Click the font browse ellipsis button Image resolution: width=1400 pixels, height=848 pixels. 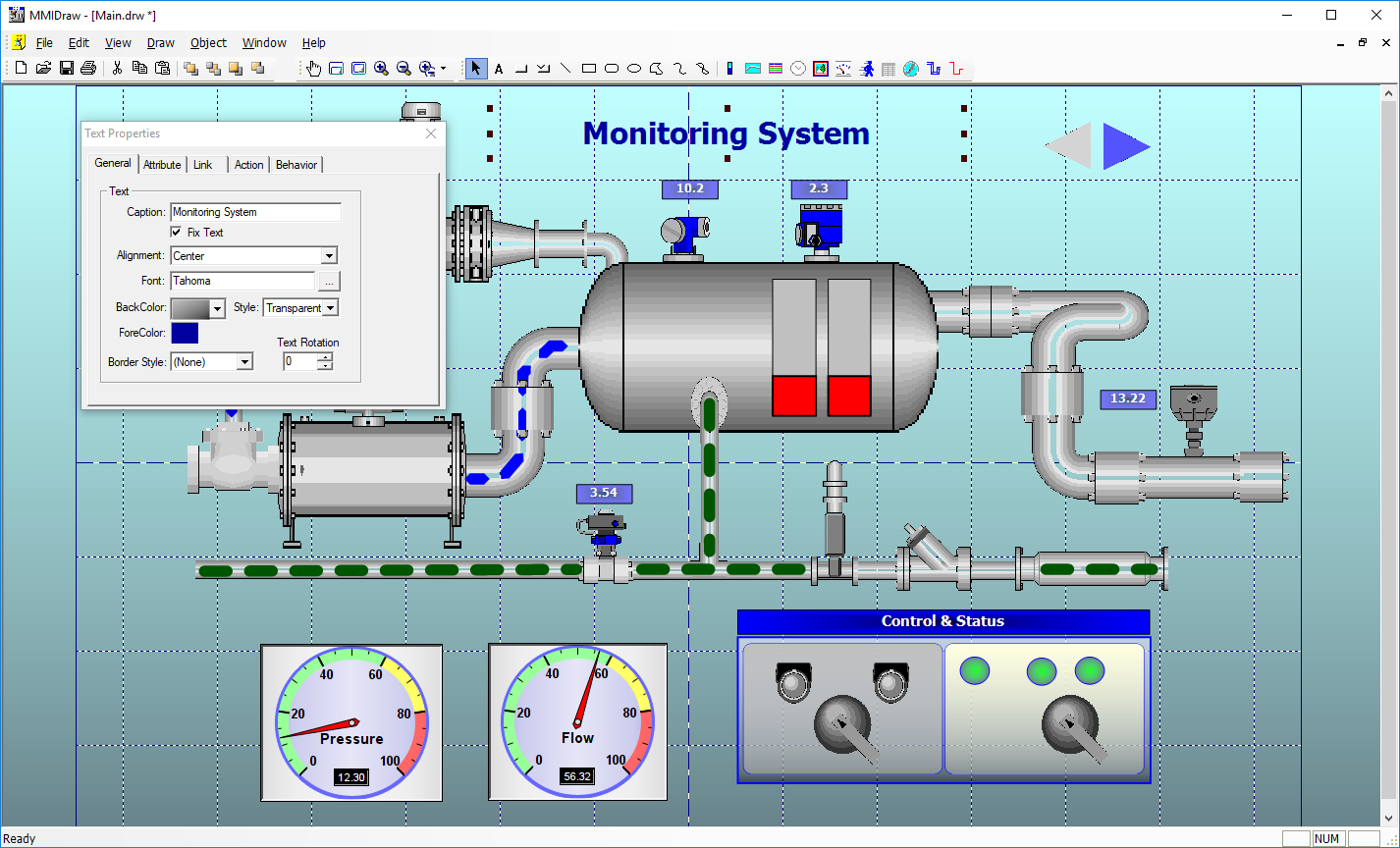pyautogui.click(x=329, y=282)
